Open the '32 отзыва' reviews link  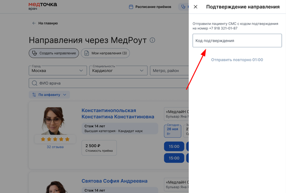55,147
